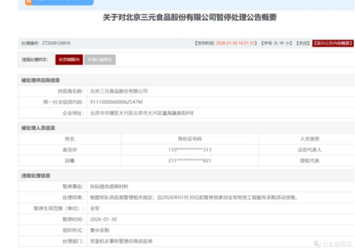Viewport: 355px width, 251px height.
Task: Click the 统一社会信用代码 label
Action: pyautogui.click(x=63, y=102)
